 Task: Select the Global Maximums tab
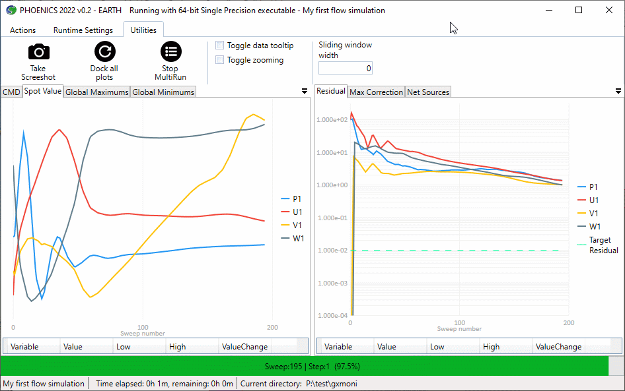97,92
